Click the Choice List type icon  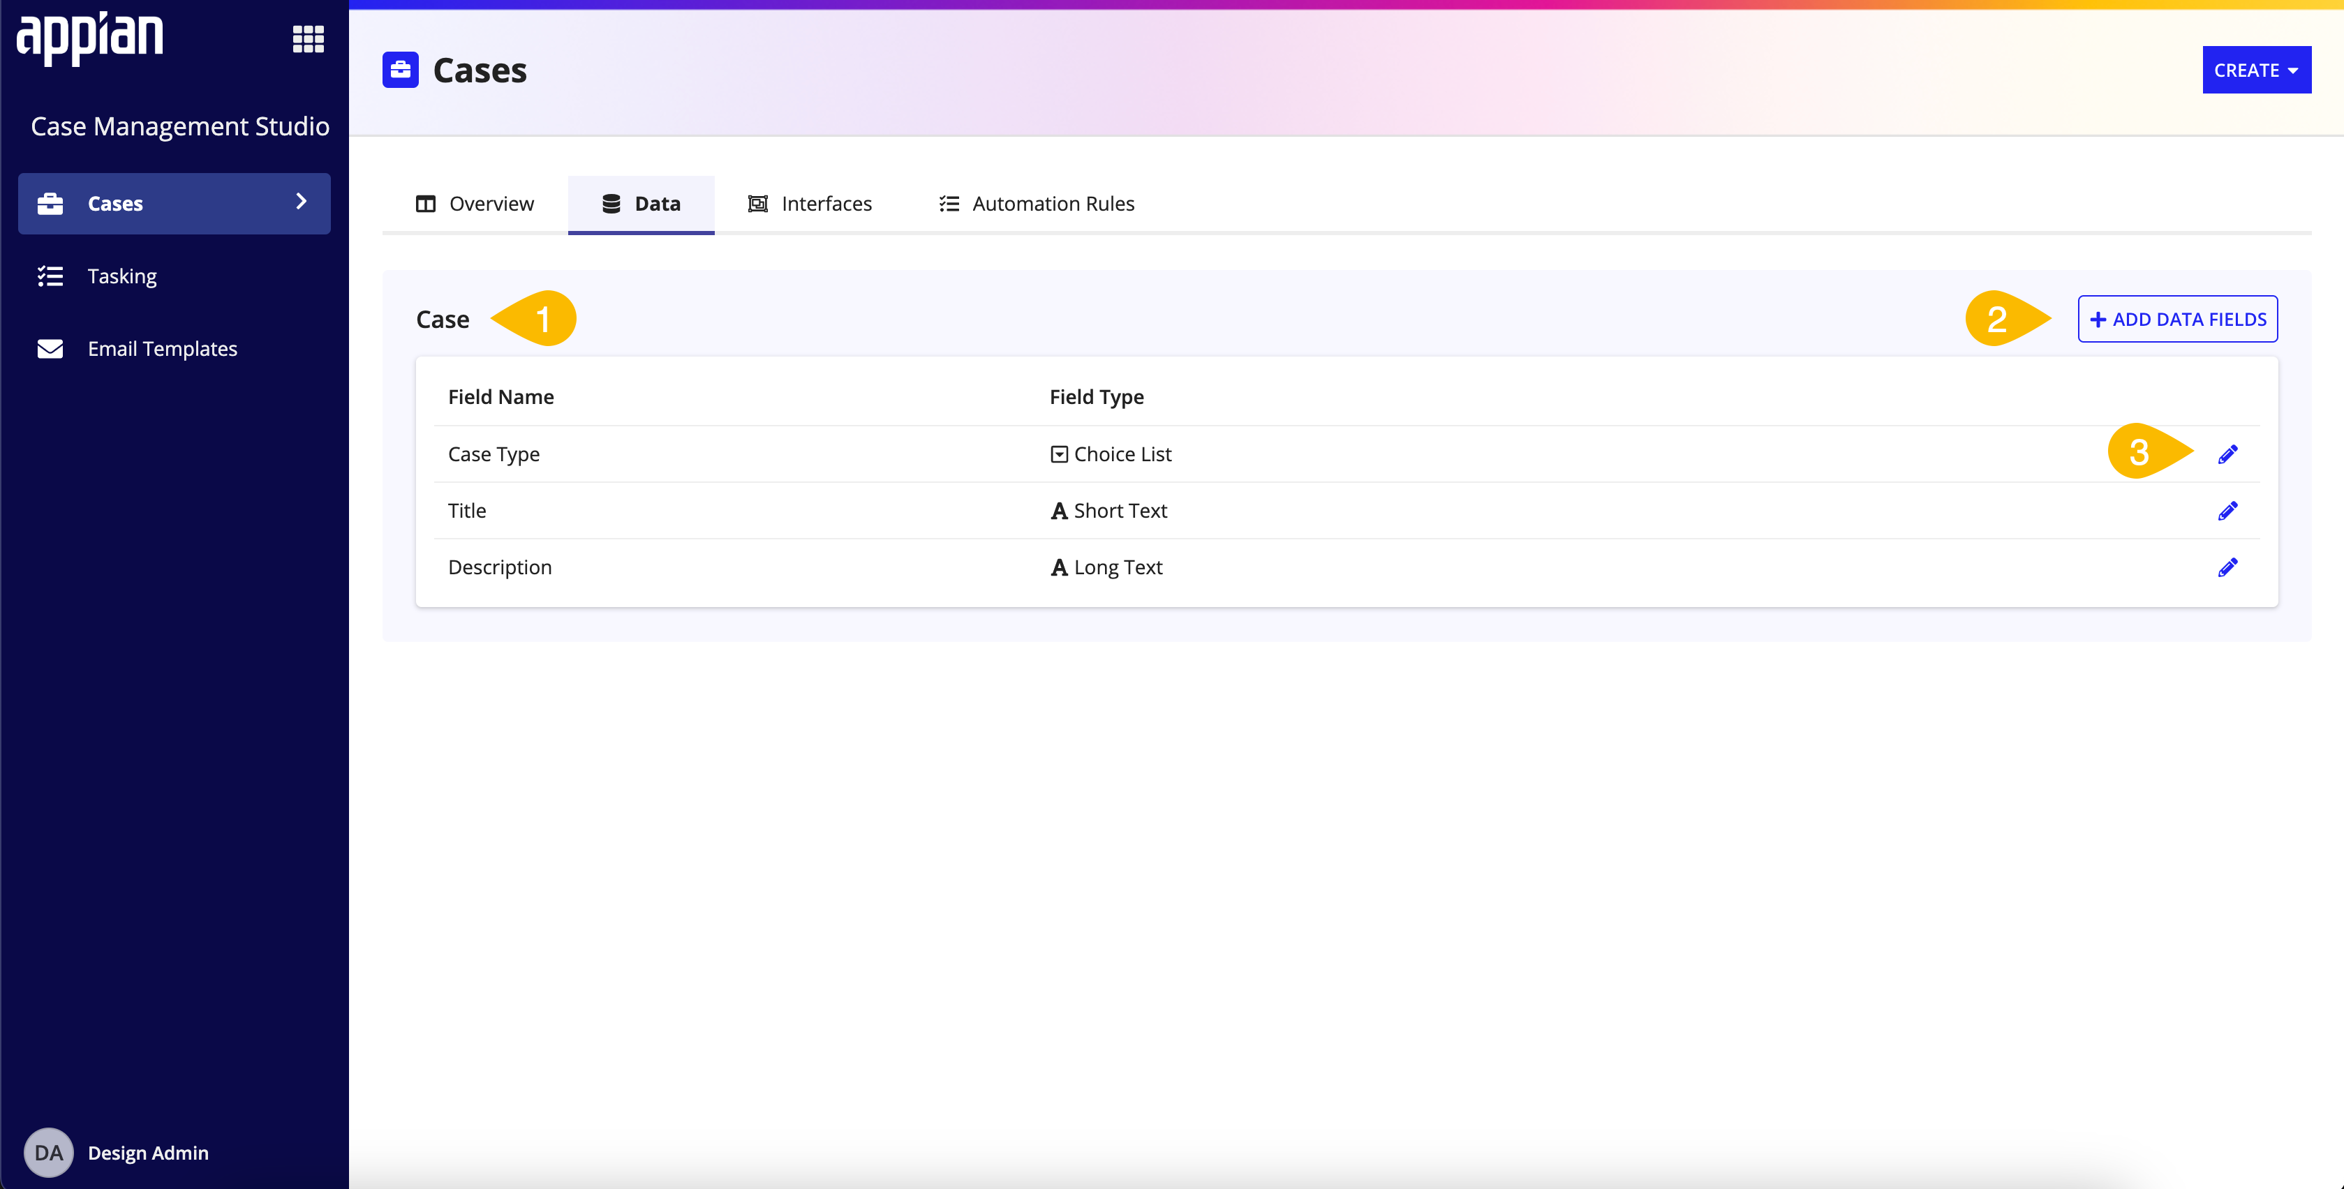pyautogui.click(x=1058, y=454)
